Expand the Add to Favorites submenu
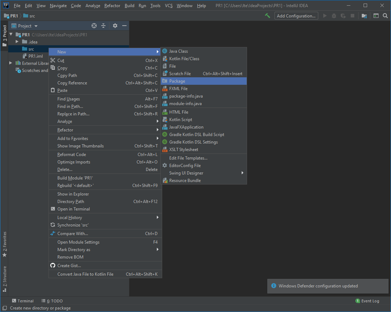Screen dimensions: 391x312 [105, 138]
